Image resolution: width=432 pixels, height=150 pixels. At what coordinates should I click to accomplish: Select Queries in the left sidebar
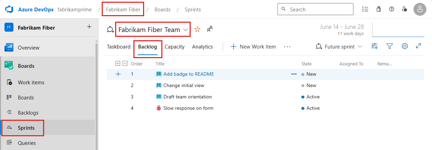[27, 143]
